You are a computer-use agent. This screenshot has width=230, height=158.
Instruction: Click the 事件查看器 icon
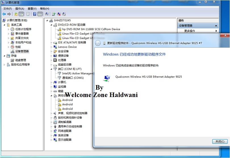pos(12,33)
